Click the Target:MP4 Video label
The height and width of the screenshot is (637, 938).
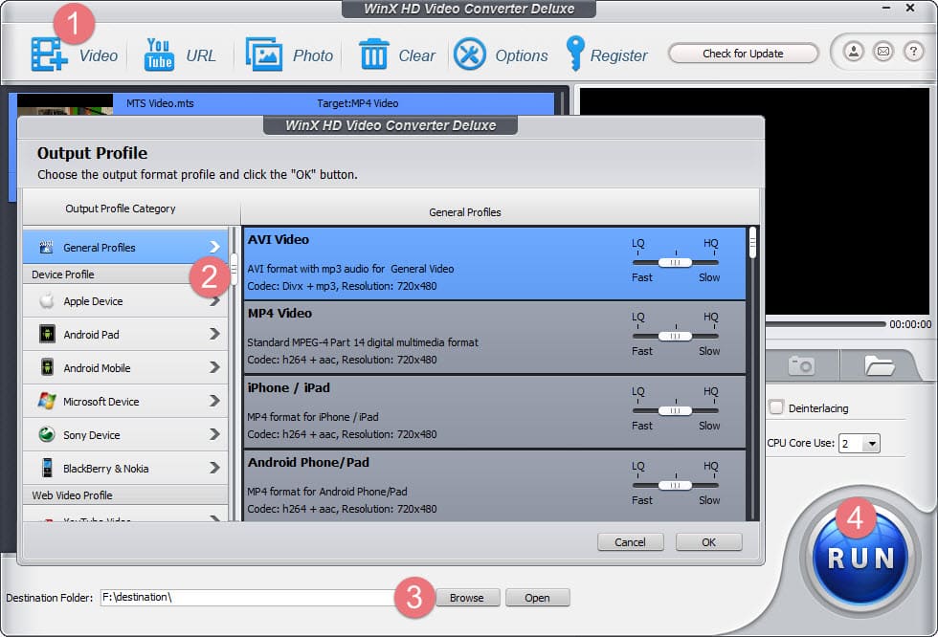pyautogui.click(x=358, y=103)
